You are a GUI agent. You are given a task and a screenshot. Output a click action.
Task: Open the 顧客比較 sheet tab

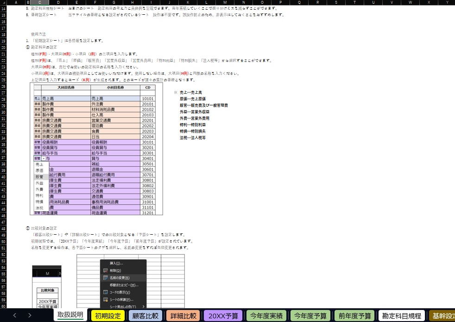145,316
